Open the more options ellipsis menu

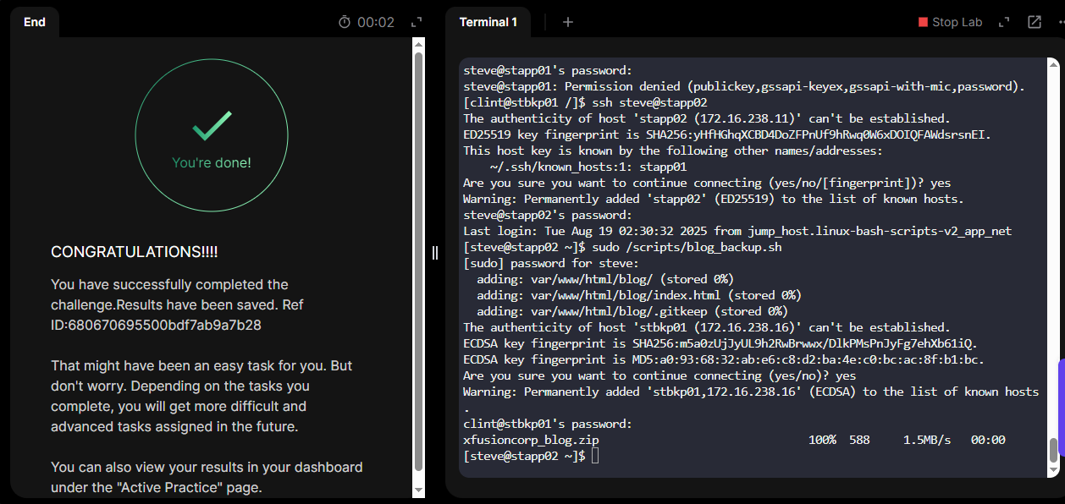tap(1058, 22)
